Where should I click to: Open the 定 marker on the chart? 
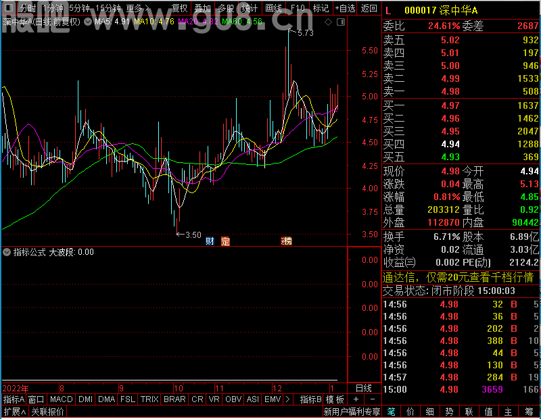coord(225,241)
